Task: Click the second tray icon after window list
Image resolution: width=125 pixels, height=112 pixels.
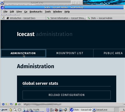Action: (52, 110)
